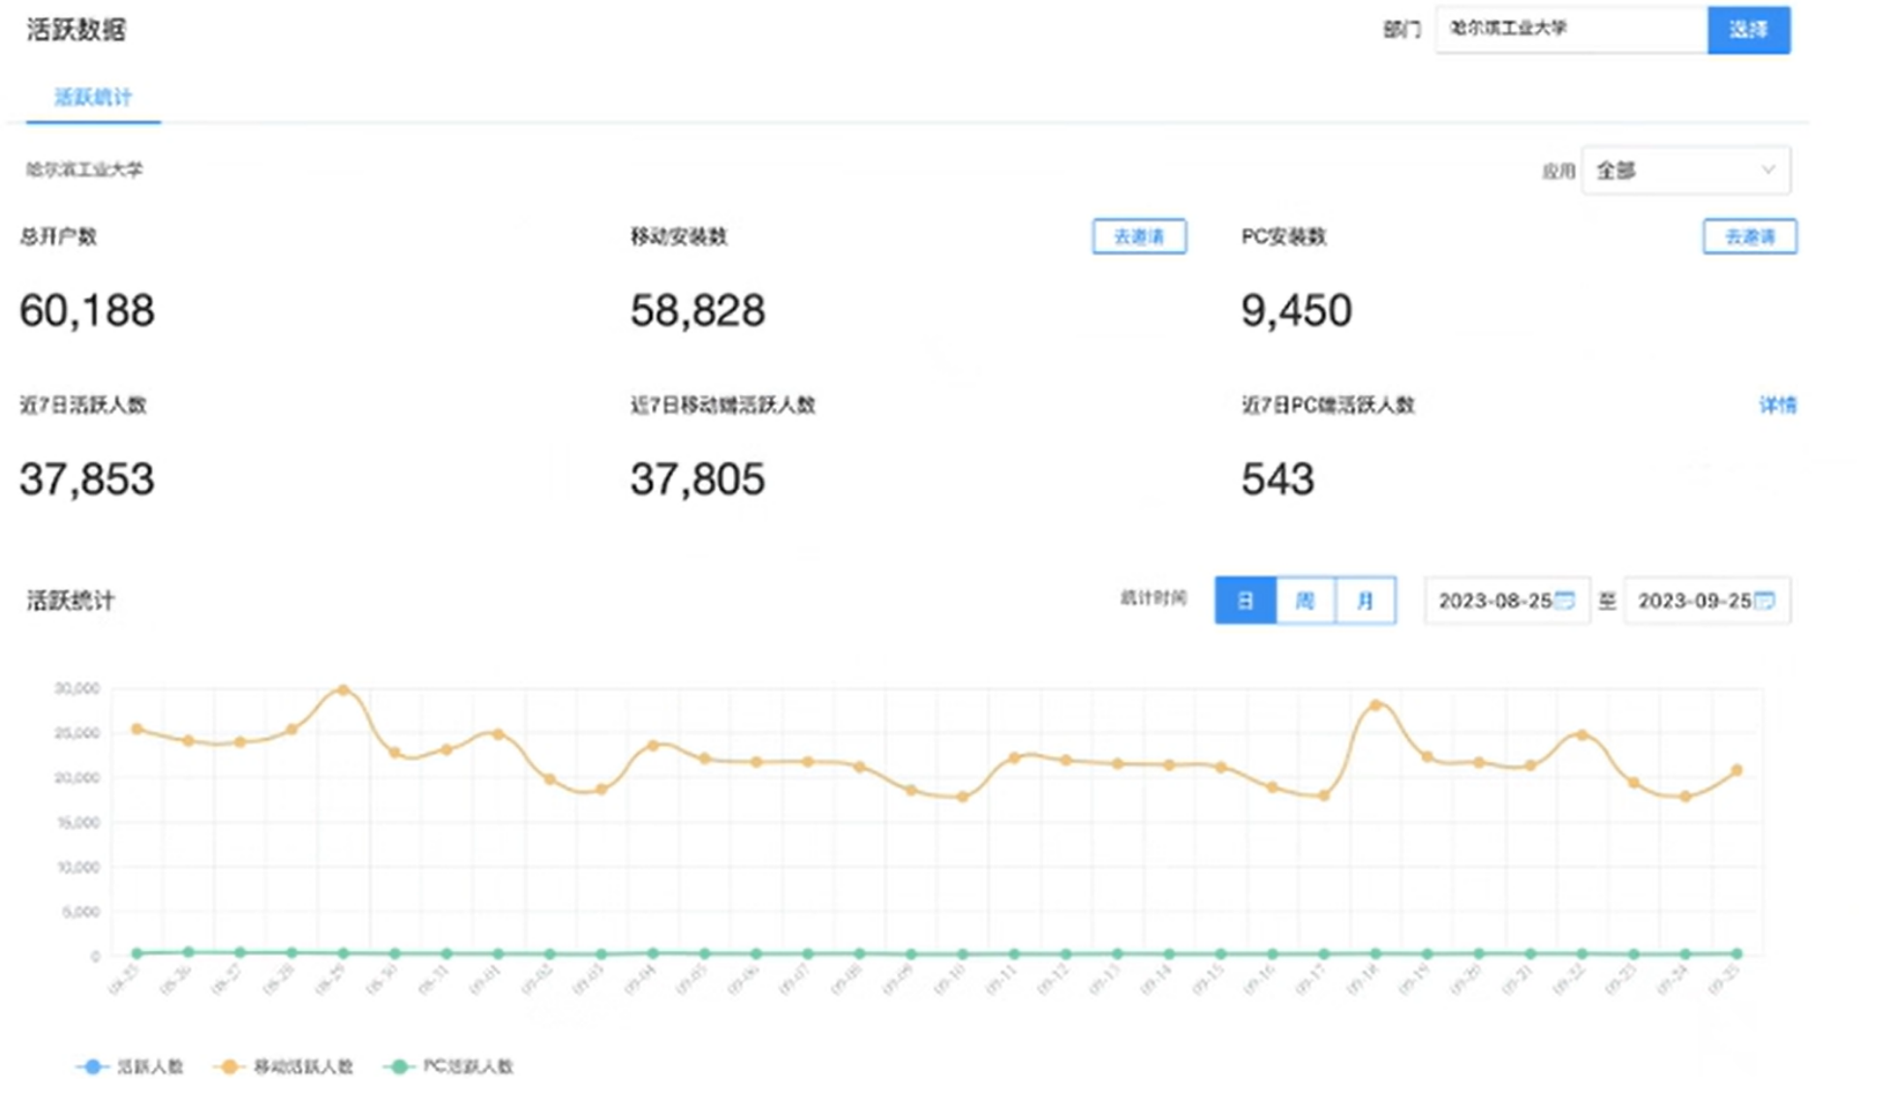Click the chevron arrow in 应用 selector
Screen dimensions: 1877x1101
point(1767,170)
